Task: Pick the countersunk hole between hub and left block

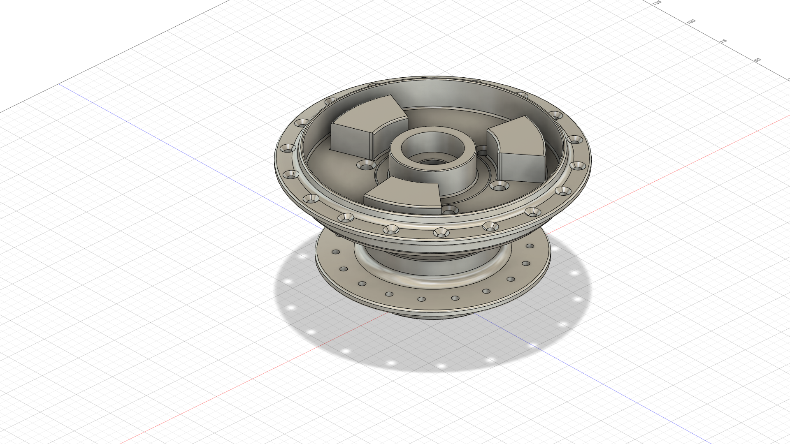Action: point(366,165)
